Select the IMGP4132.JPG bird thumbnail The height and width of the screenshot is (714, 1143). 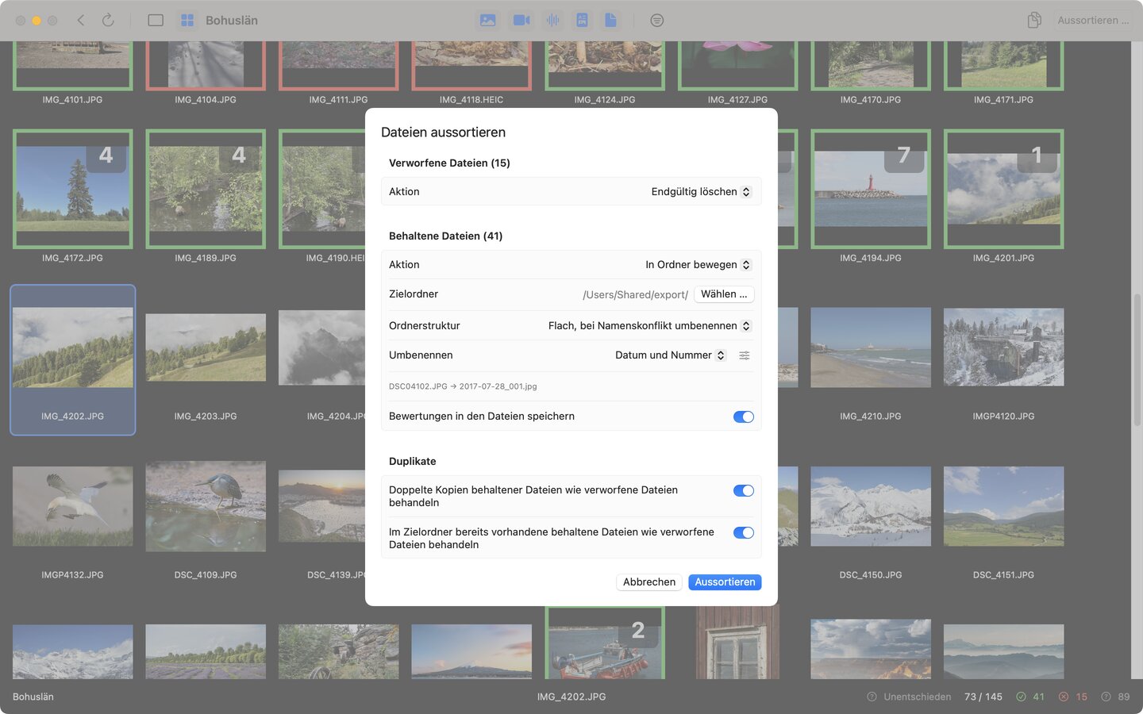pos(72,506)
